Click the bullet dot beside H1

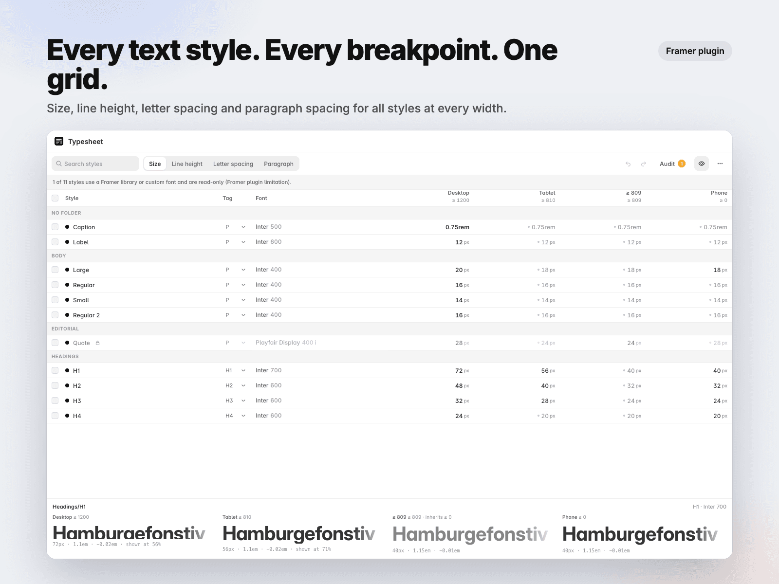[x=67, y=370]
